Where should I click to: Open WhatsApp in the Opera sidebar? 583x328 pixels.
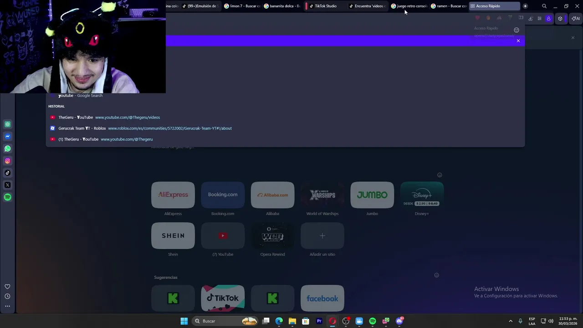(8, 149)
